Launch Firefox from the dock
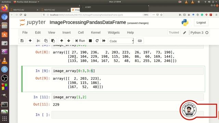 4,8
